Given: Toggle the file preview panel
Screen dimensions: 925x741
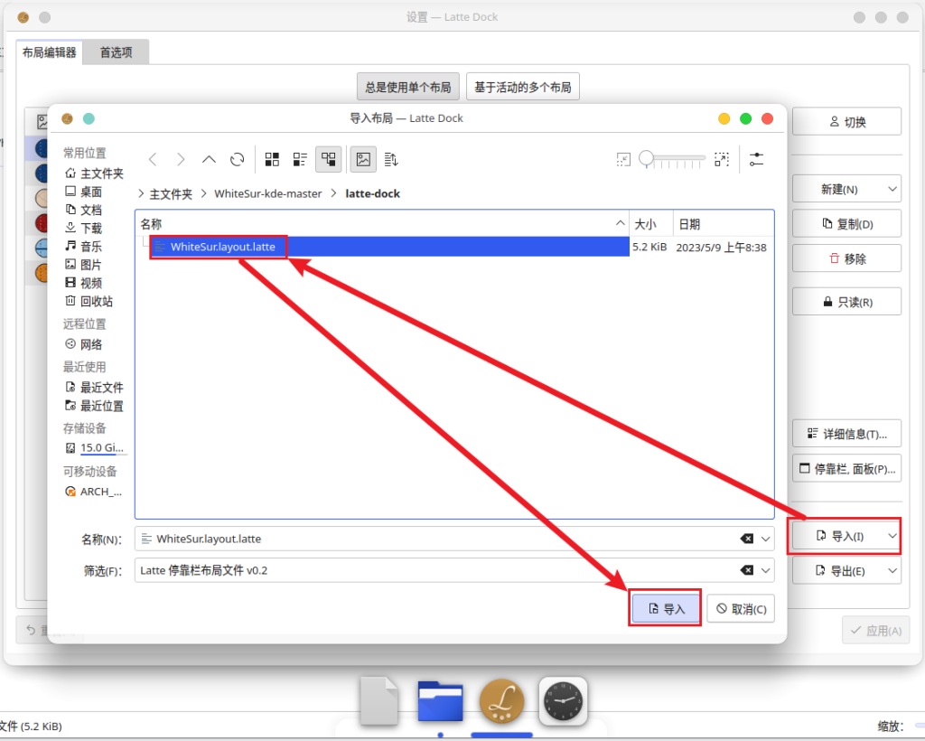Looking at the screenshot, I should click(x=363, y=159).
